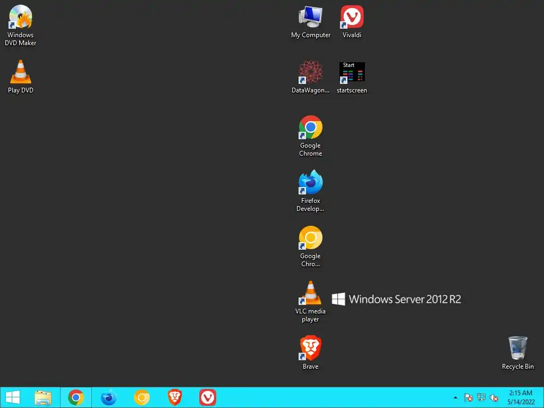Open the muted volume tray icon

click(x=494, y=397)
